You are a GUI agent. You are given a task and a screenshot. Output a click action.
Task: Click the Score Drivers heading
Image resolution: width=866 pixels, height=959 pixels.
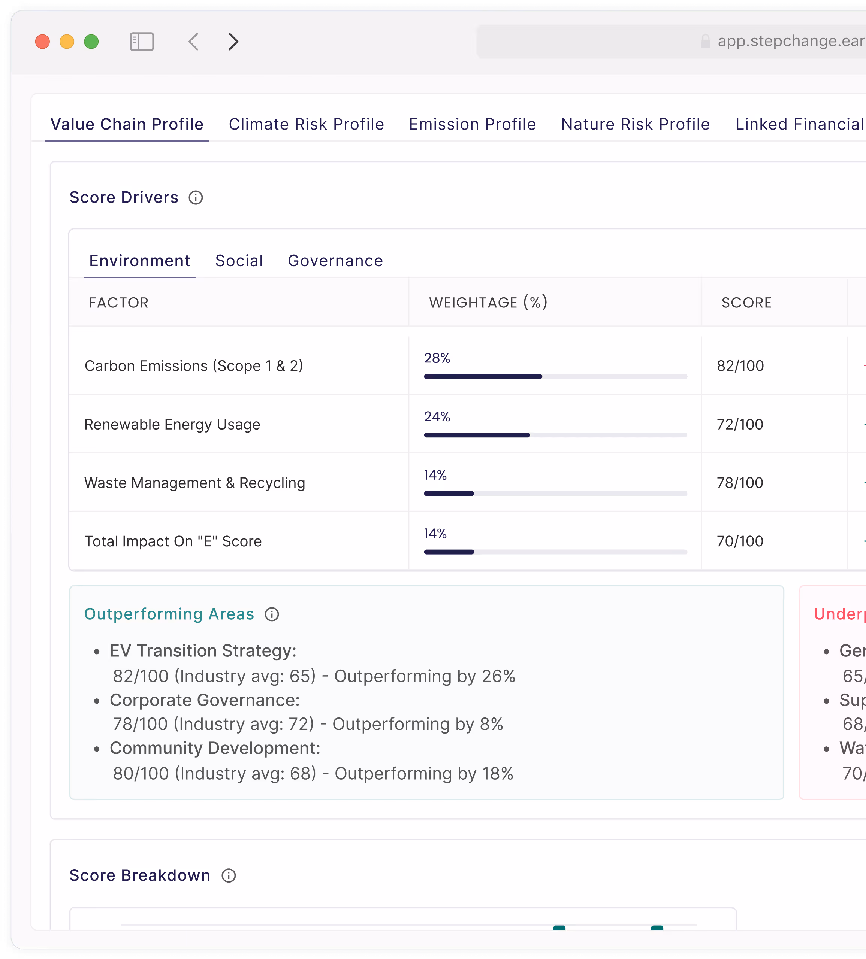pos(124,197)
